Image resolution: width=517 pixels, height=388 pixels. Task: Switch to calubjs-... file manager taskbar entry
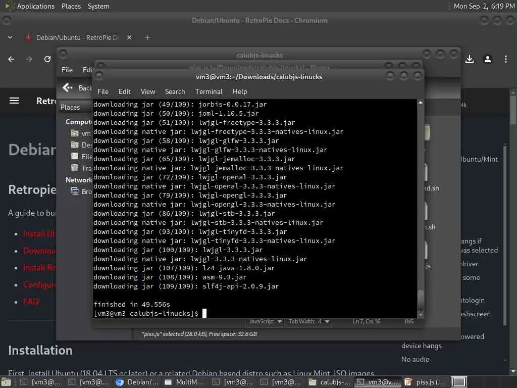click(330, 382)
